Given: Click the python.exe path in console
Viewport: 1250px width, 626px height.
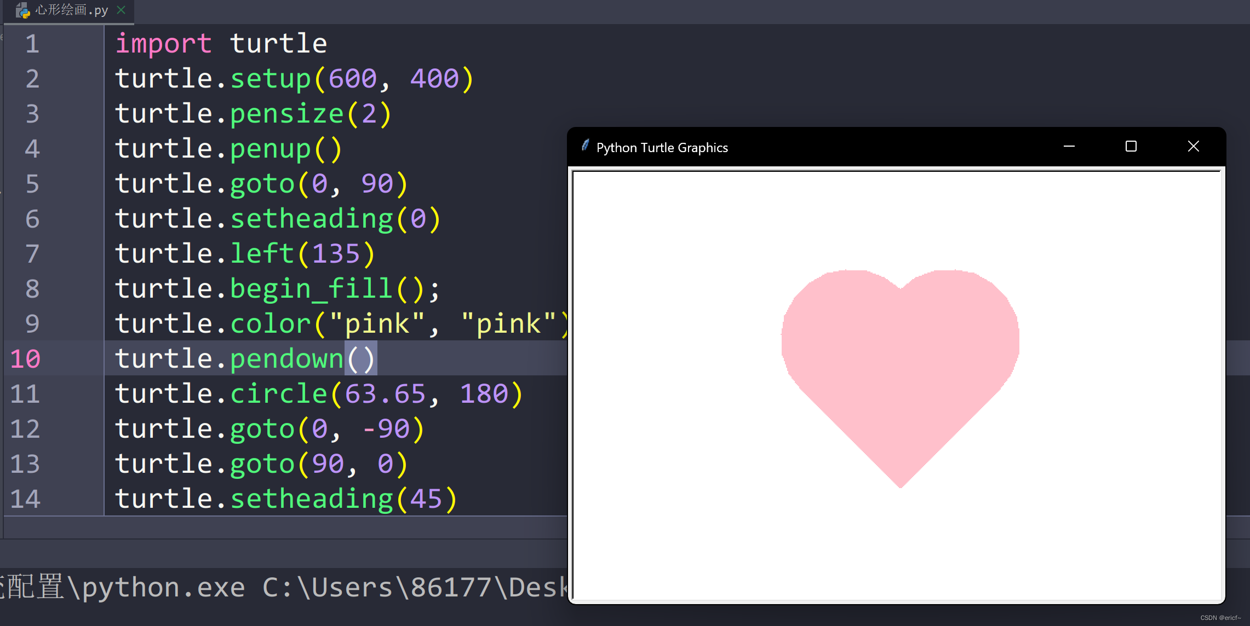Looking at the screenshot, I should click(163, 588).
